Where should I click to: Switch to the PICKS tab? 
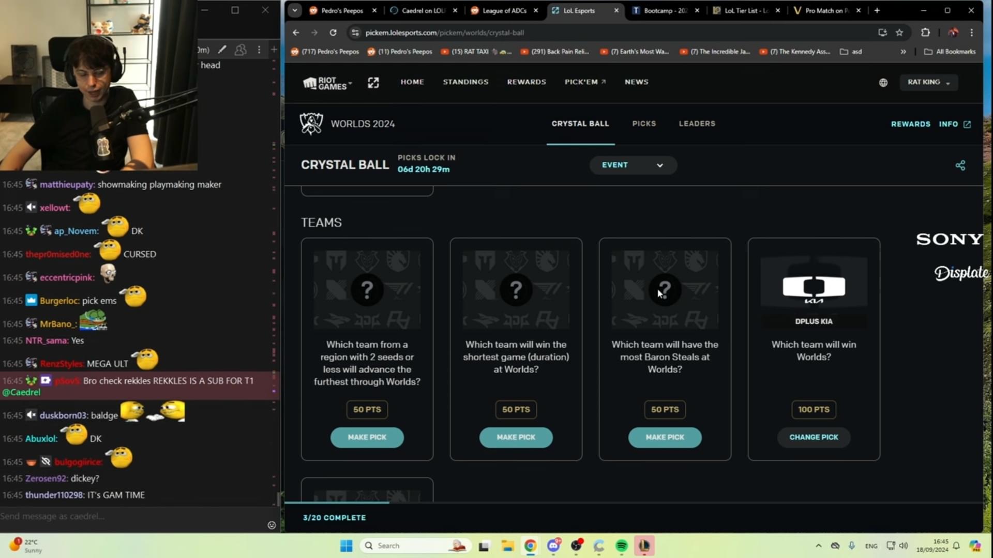644,124
